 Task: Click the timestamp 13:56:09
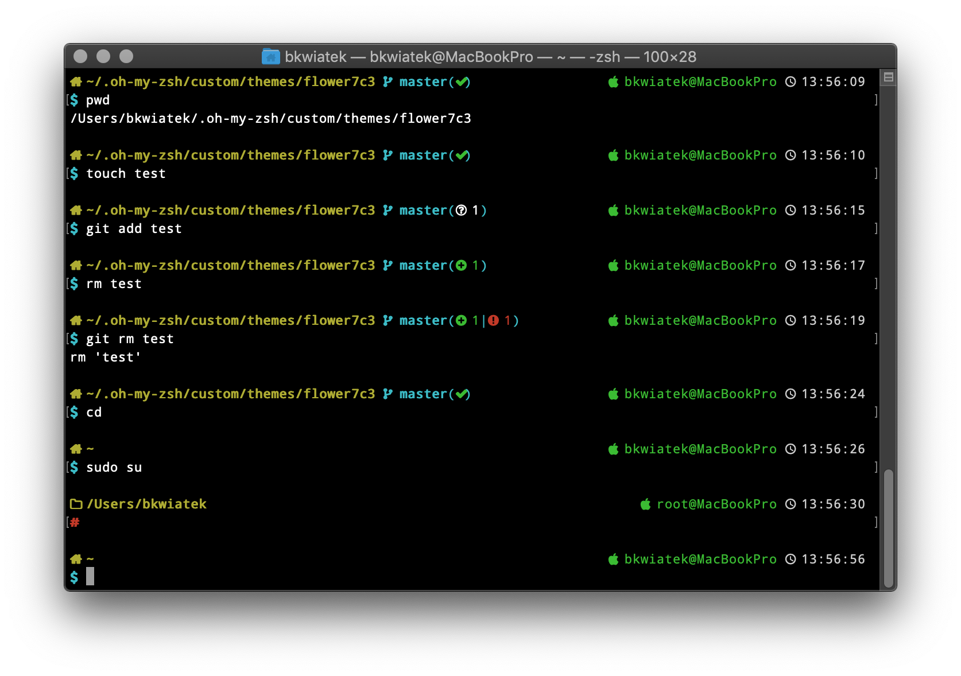pyautogui.click(x=833, y=81)
